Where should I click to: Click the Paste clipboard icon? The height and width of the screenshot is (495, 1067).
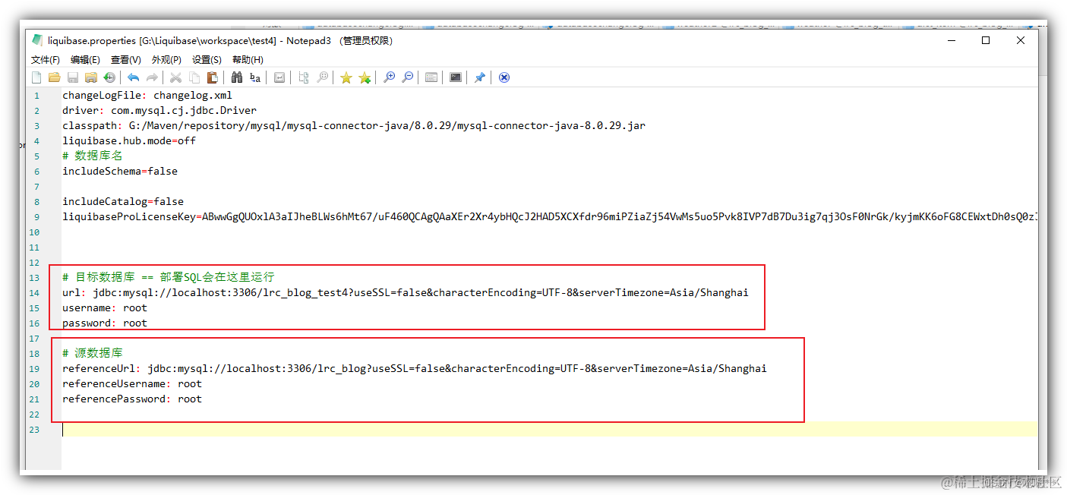[213, 77]
